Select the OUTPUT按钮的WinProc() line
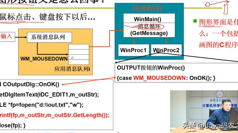The height and width of the screenshot is (133, 238). [x=151, y=68]
